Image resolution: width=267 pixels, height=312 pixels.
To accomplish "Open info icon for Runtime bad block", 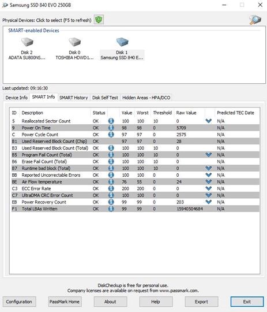I will [111, 168].
